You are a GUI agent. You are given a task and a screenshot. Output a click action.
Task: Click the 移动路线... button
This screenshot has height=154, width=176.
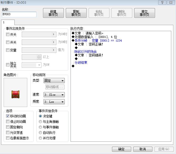click(x=55, y=87)
